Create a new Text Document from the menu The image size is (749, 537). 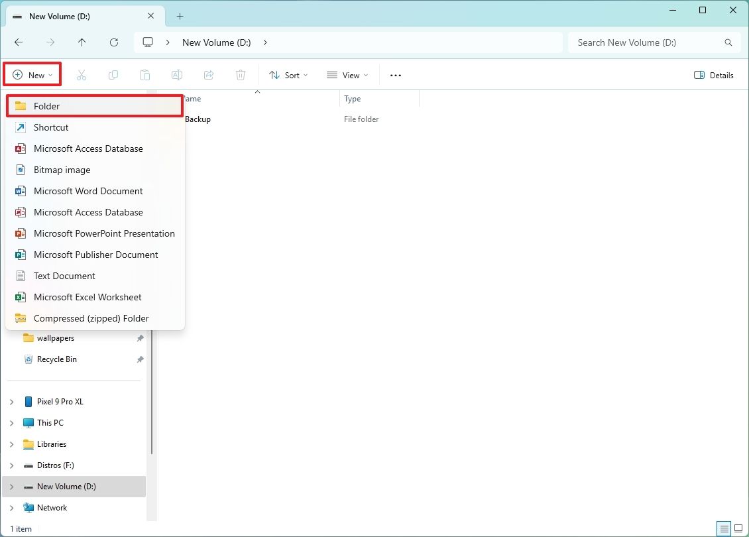click(x=64, y=276)
